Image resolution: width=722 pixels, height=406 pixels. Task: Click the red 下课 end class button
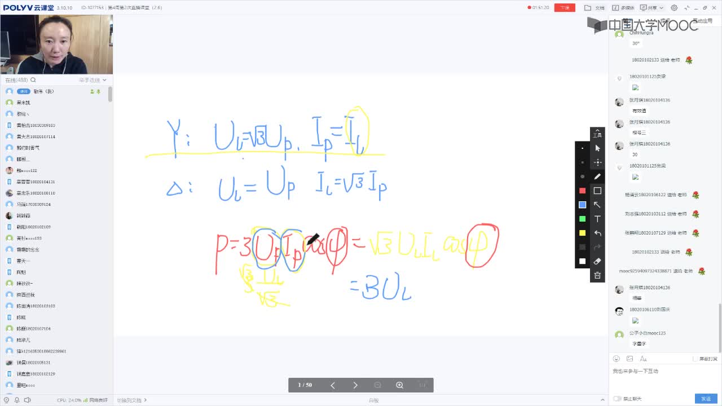[x=565, y=8]
